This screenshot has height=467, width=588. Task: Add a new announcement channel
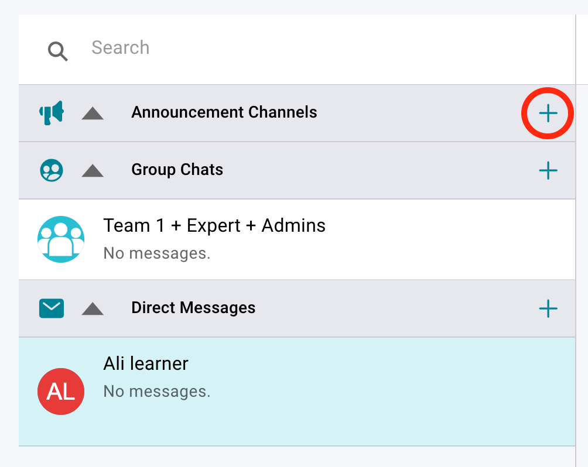pyautogui.click(x=548, y=114)
